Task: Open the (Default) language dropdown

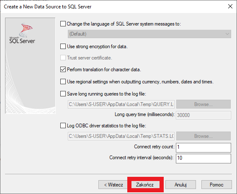Action: pyautogui.click(x=149, y=34)
